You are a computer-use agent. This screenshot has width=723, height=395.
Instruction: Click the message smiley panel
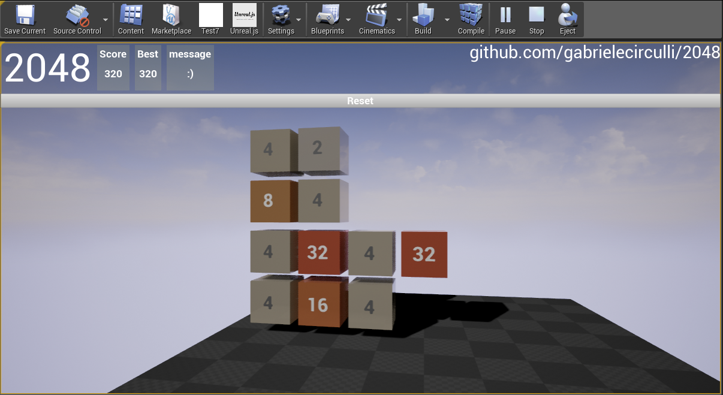(190, 68)
